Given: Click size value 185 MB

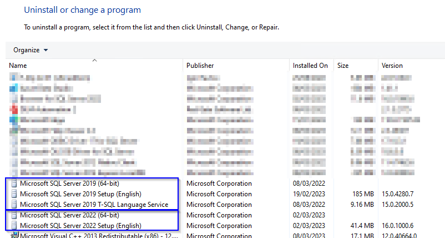Looking at the screenshot, I should [363, 194].
